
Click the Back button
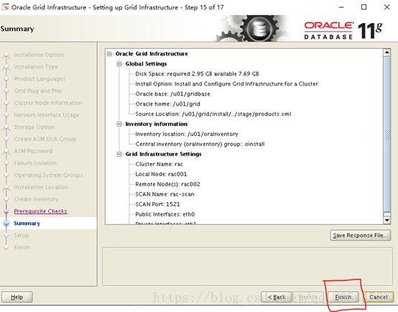tap(277, 297)
